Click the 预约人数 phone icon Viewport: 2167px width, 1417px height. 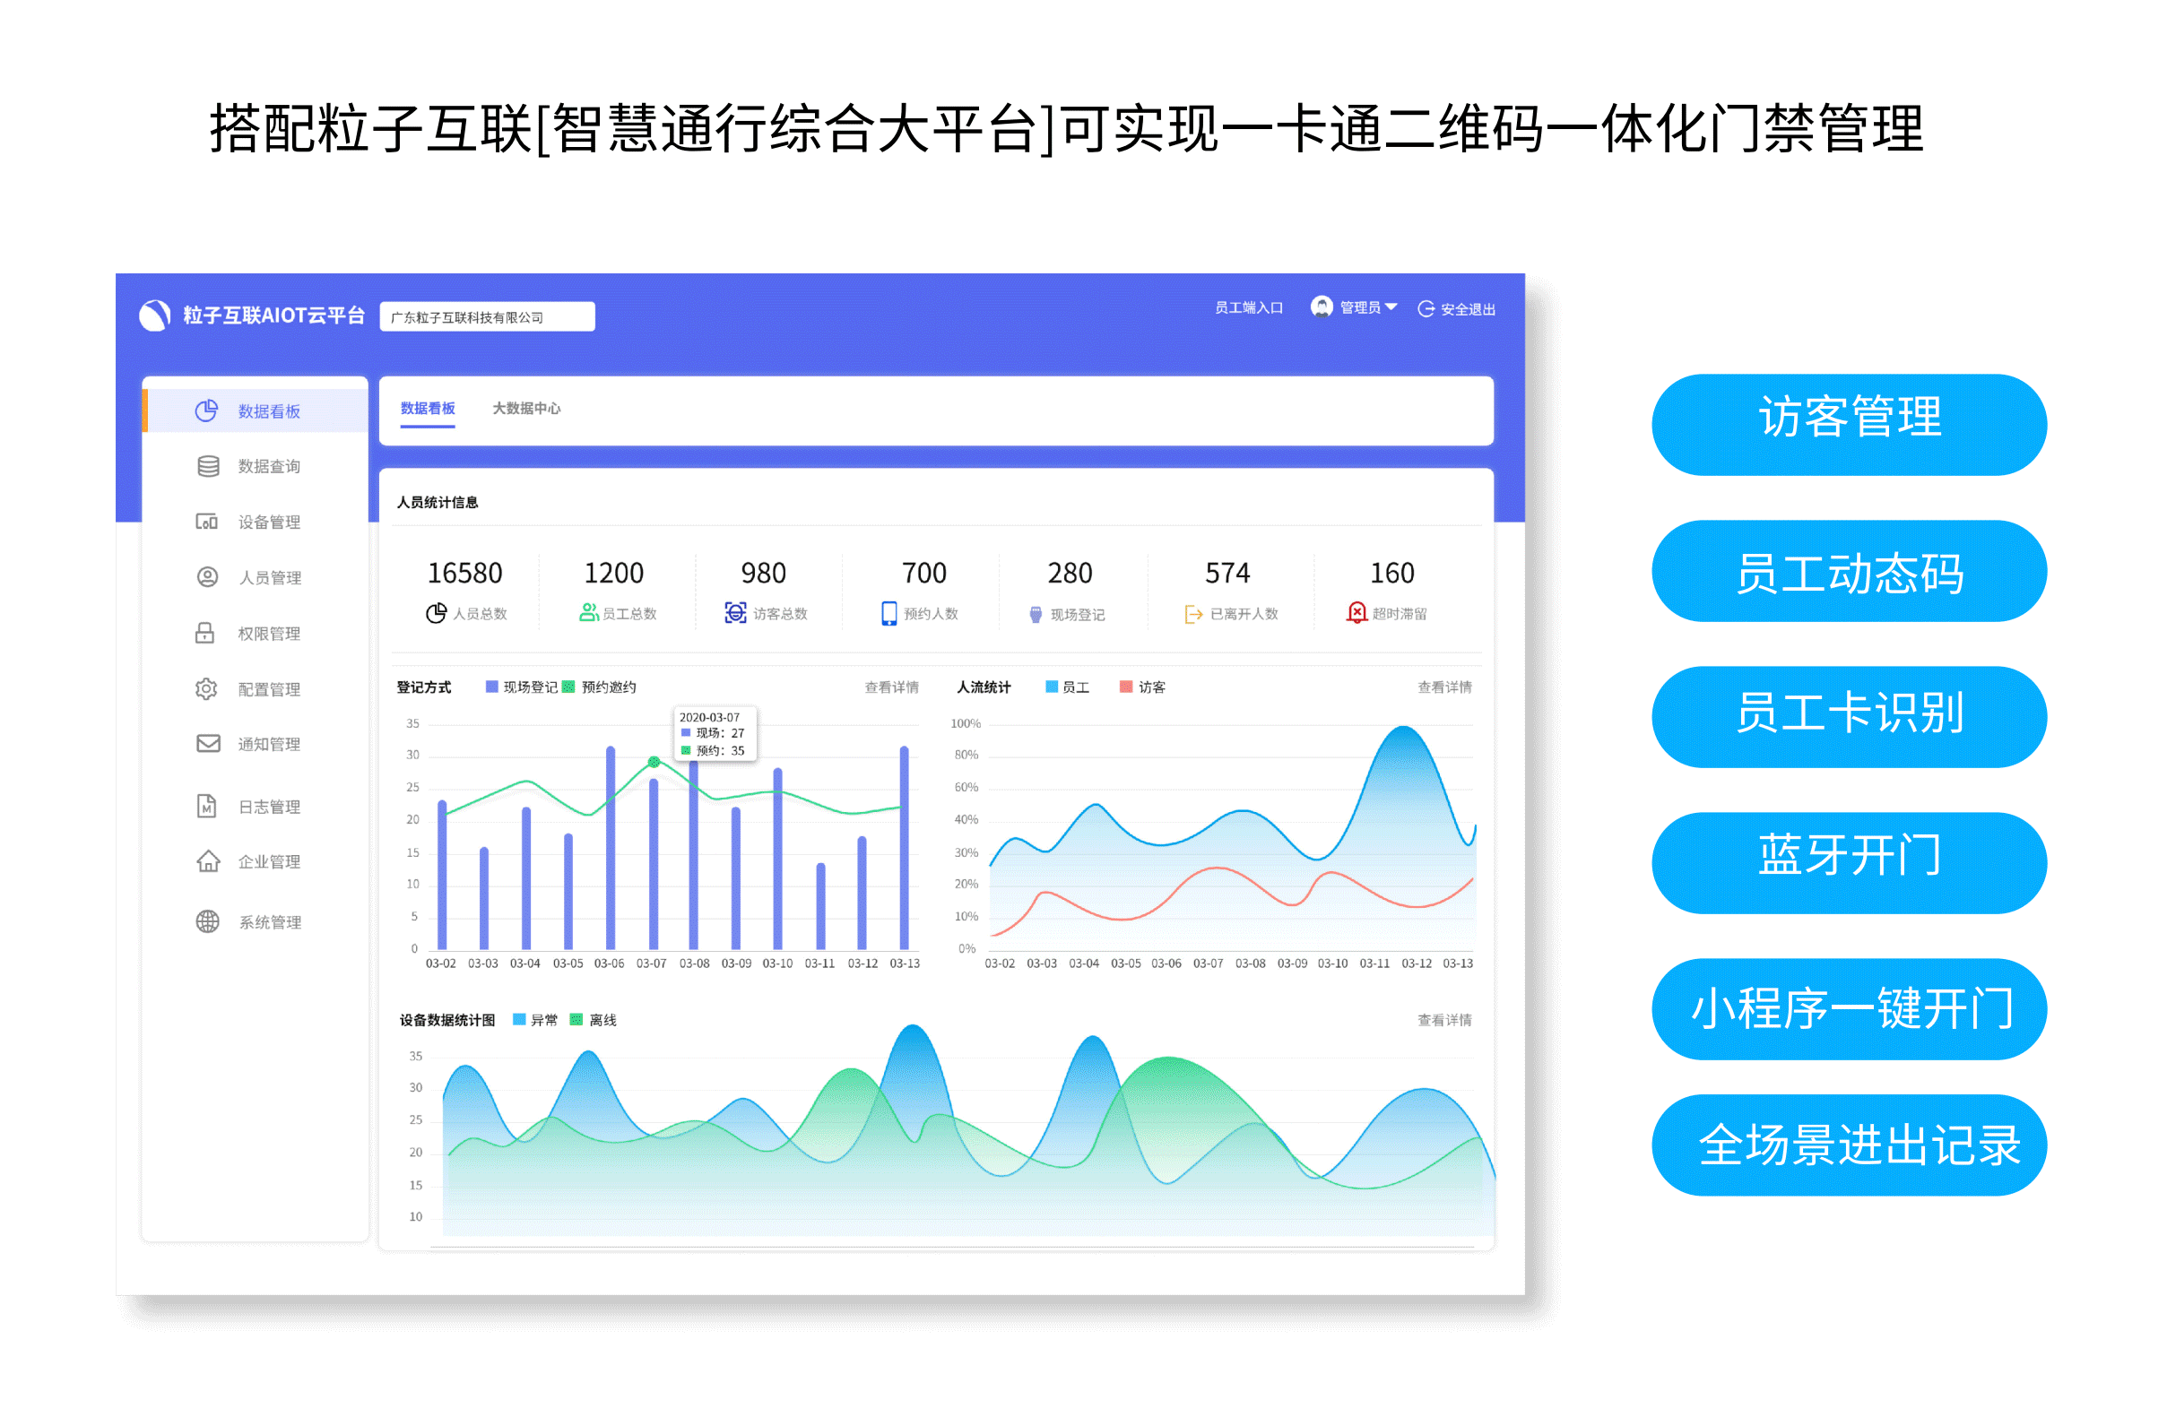(x=889, y=613)
